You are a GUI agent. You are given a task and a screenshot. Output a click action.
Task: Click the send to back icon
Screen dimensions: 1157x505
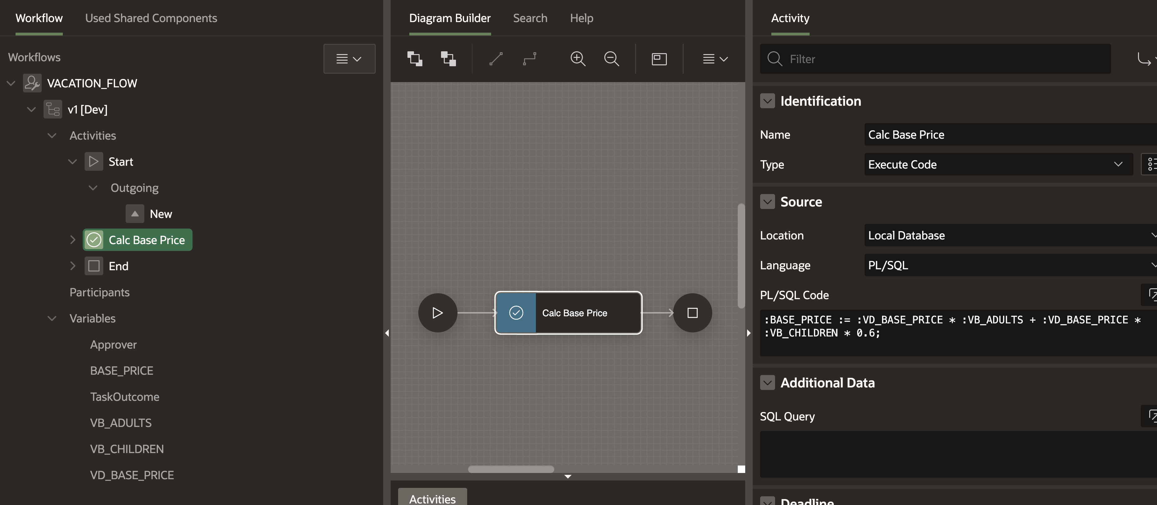coord(448,59)
